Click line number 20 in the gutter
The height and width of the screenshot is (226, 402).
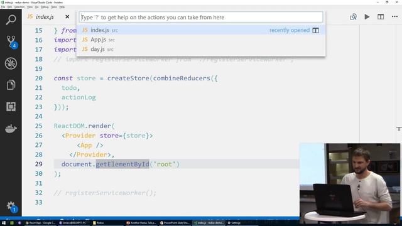(39, 78)
